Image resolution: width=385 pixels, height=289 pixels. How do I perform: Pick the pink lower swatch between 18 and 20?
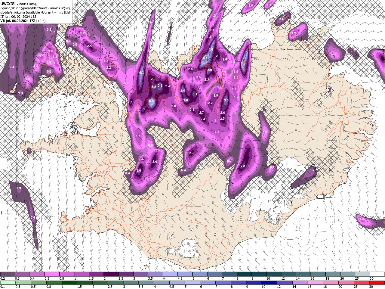point(331,282)
